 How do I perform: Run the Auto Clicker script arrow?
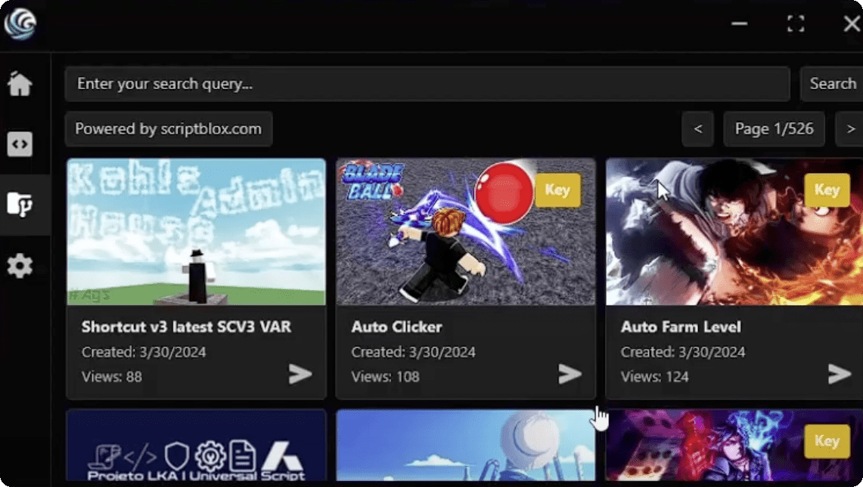click(x=570, y=374)
